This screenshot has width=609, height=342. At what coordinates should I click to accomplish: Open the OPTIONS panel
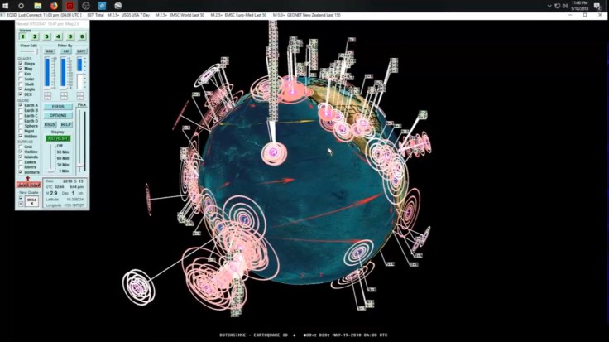click(x=58, y=115)
